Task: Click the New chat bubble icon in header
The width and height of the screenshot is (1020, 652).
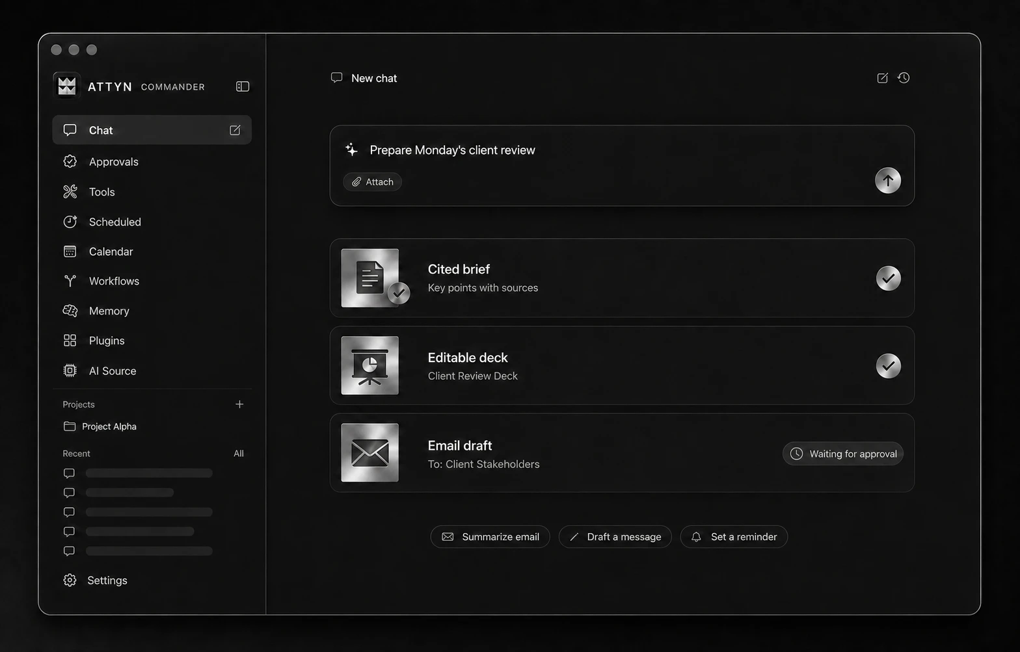Action: pos(336,78)
